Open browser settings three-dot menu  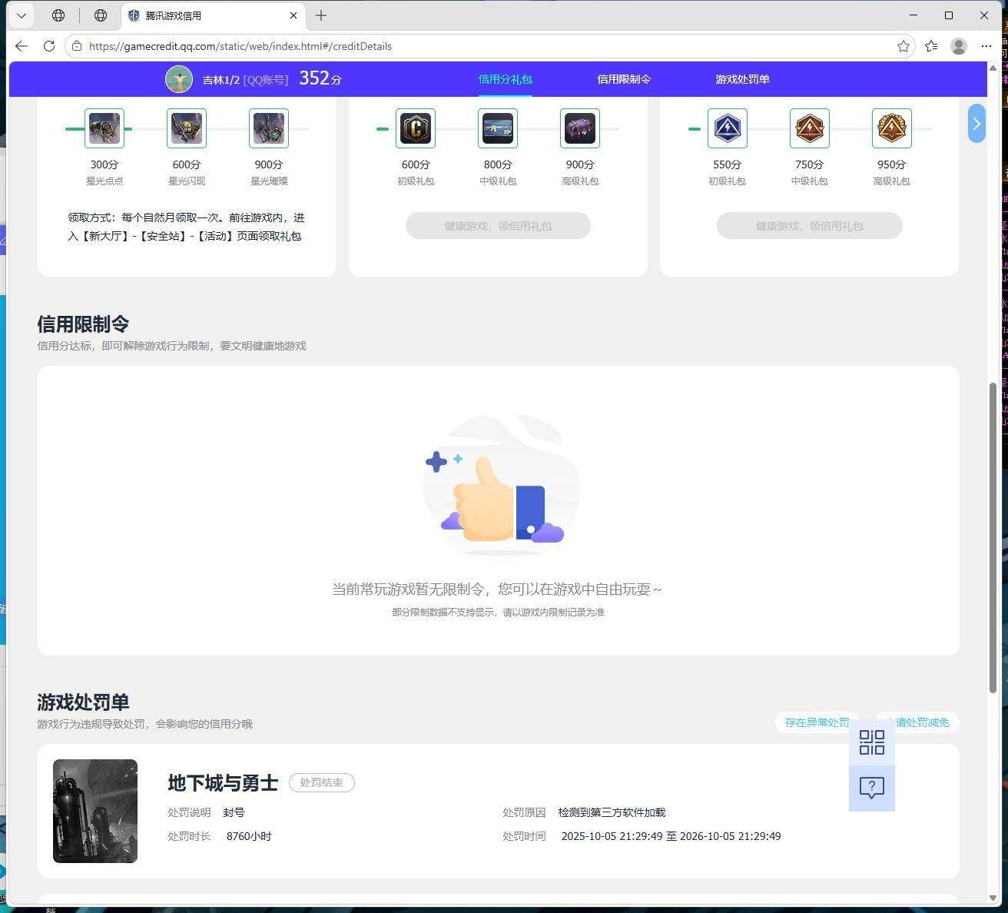(x=986, y=46)
